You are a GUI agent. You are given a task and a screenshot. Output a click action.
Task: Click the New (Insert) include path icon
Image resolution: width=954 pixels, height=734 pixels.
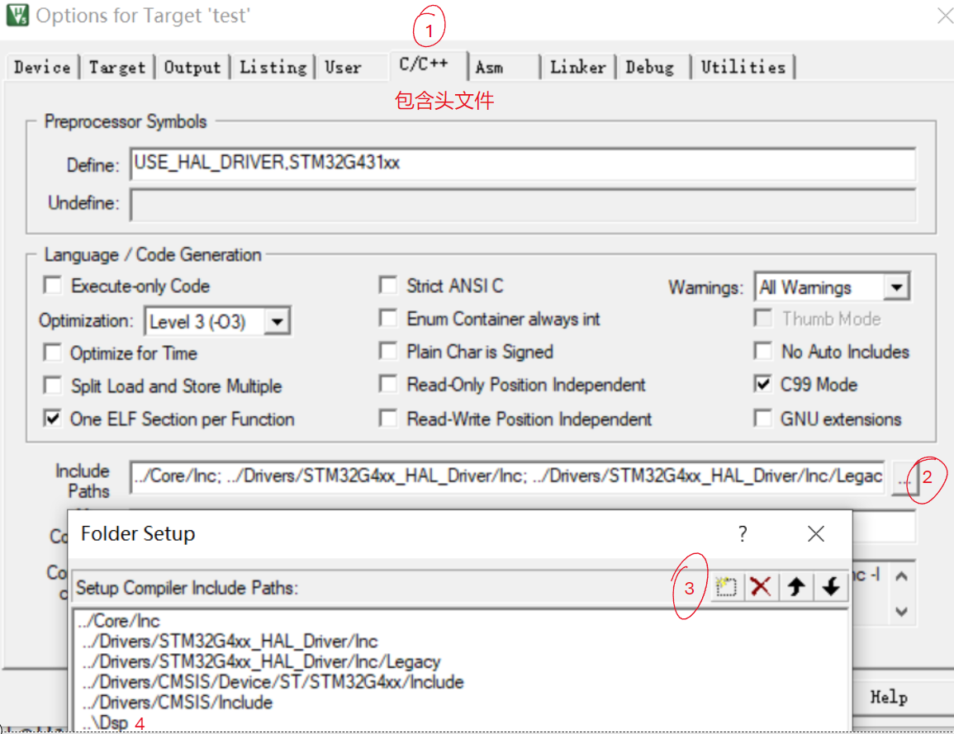tap(726, 587)
